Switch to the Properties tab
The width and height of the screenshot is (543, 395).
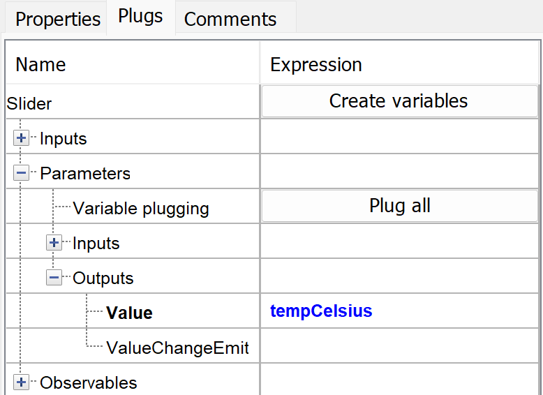(x=57, y=19)
